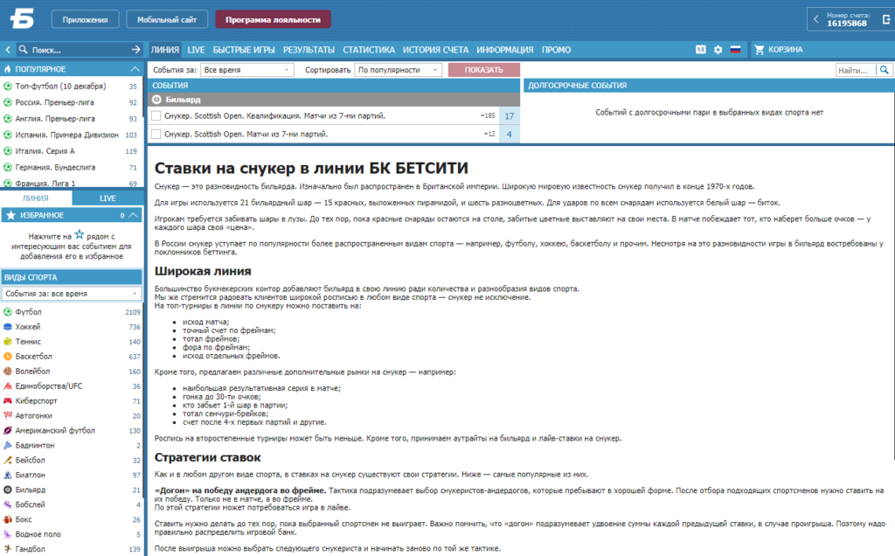Open Россия. Премьер-лига link
895x556 pixels.
pyautogui.click(x=55, y=102)
